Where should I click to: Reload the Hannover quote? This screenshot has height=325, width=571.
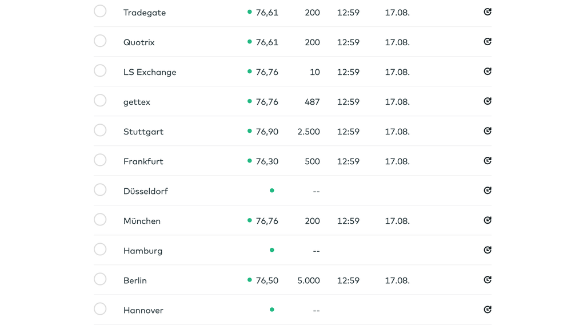point(488,310)
